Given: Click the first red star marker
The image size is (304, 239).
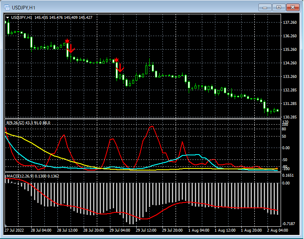Looking at the screenshot, I should click(67, 41).
